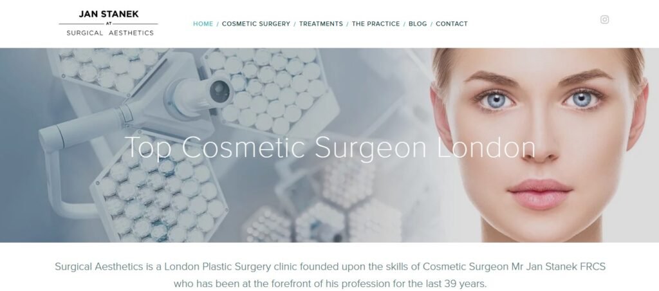The image size is (659, 291).
Task: Open The Practice menu
Action: tap(376, 24)
